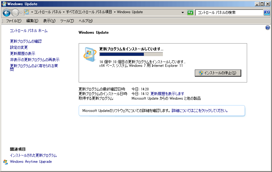This screenshot has height=172, width=272.
Task: Open 更新プログラムのよく寄せられる質問 link
Action: [x=34, y=67]
